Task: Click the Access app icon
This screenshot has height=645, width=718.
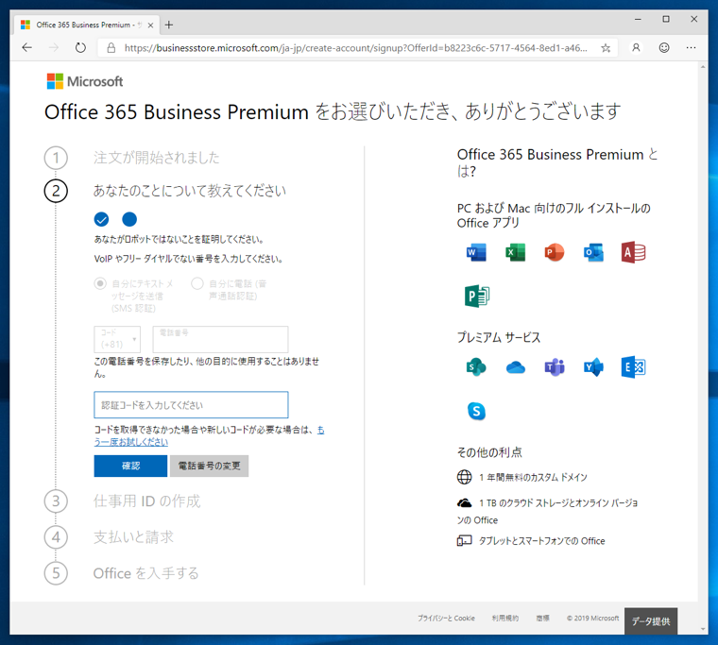Action: pos(633,252)
